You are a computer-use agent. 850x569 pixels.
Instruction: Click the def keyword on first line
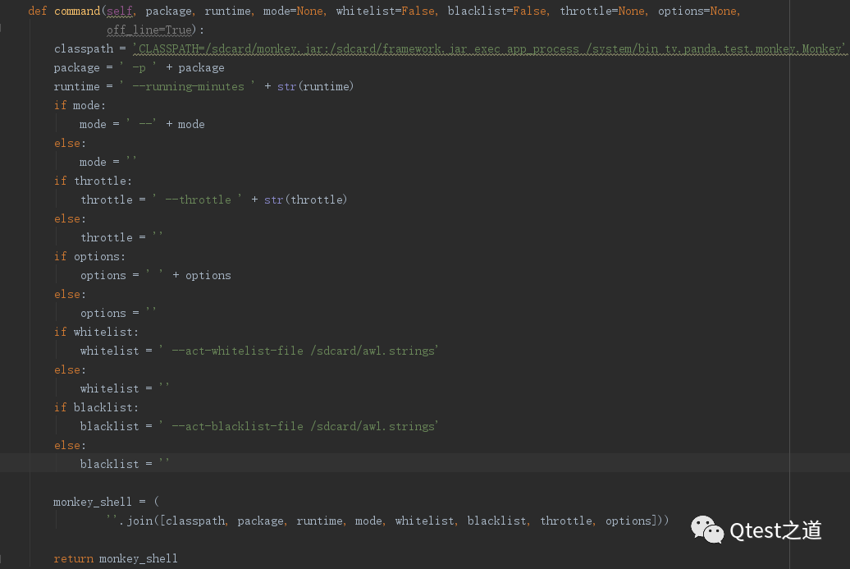point(38,11)
